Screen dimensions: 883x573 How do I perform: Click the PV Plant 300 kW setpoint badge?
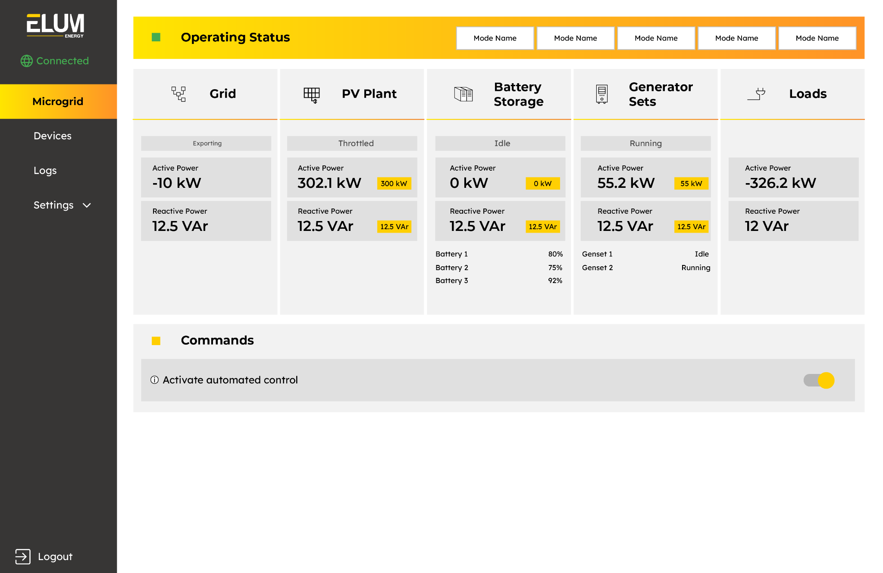click(x=394, y=184)
